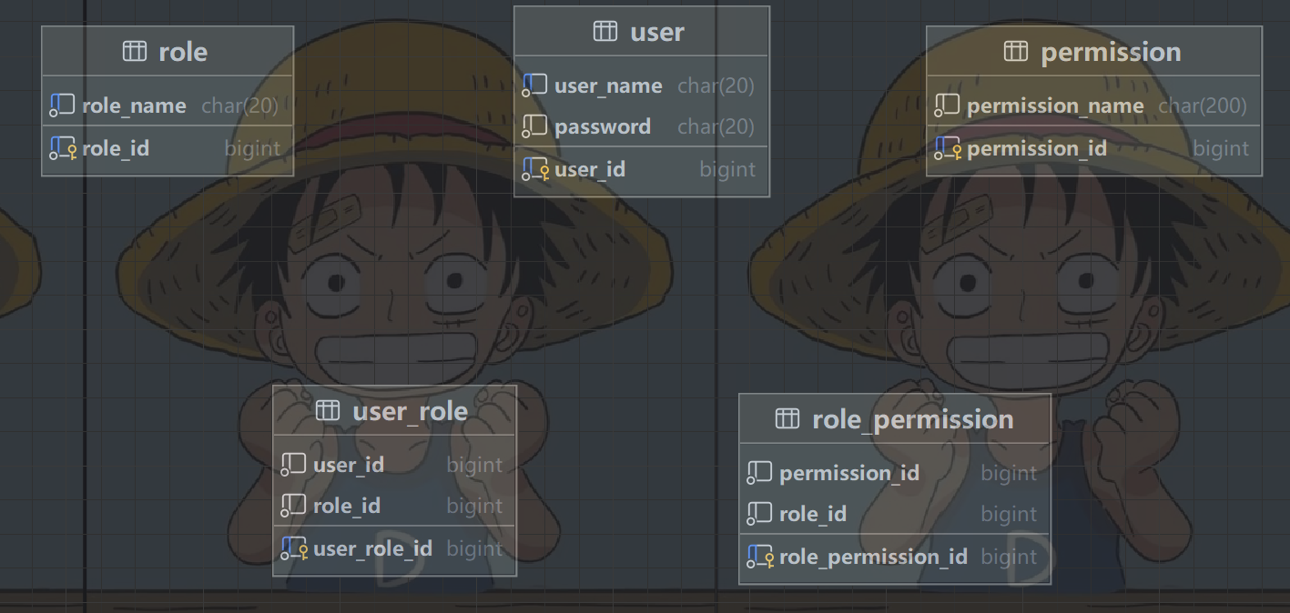Click the key icon of permission.permission_id
This screenshot has height=613, width=1290.
coord(948,148)
